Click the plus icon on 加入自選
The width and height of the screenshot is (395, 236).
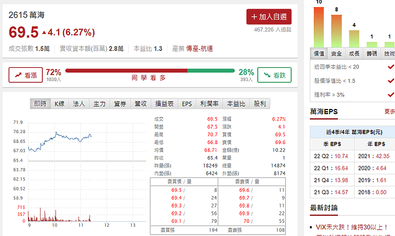[254, 17]
